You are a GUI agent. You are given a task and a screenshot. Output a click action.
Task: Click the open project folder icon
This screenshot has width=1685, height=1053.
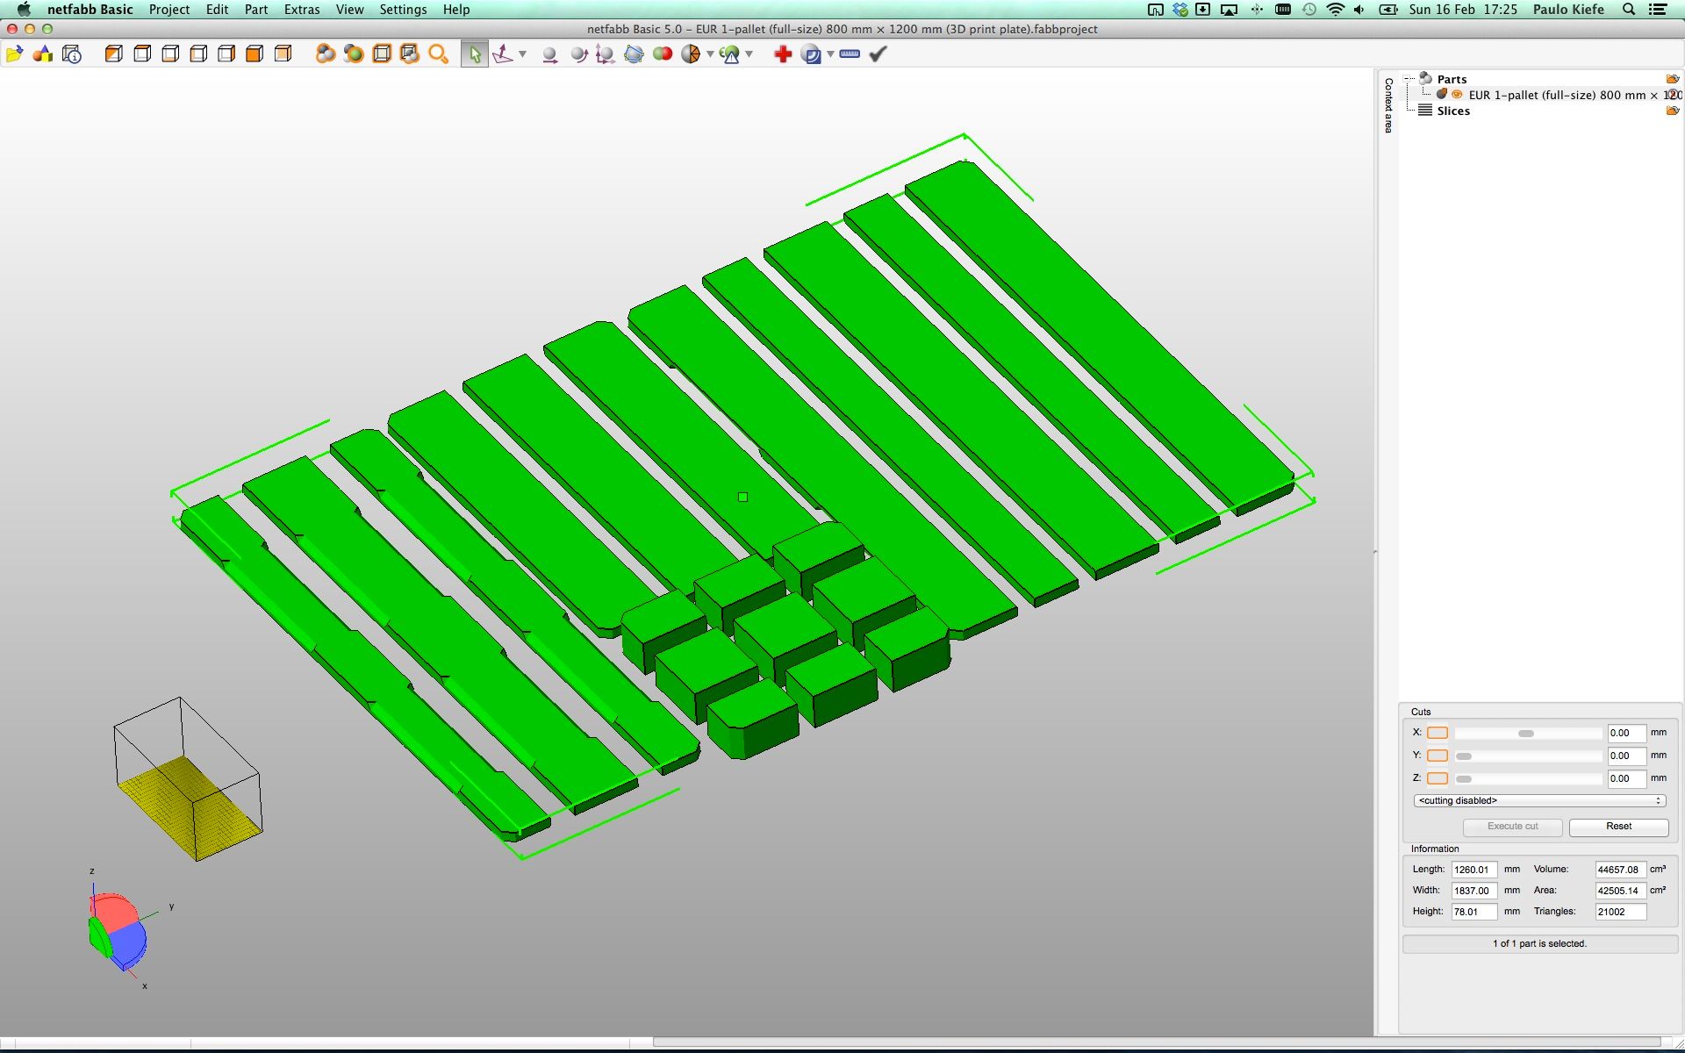coord(14,54)
